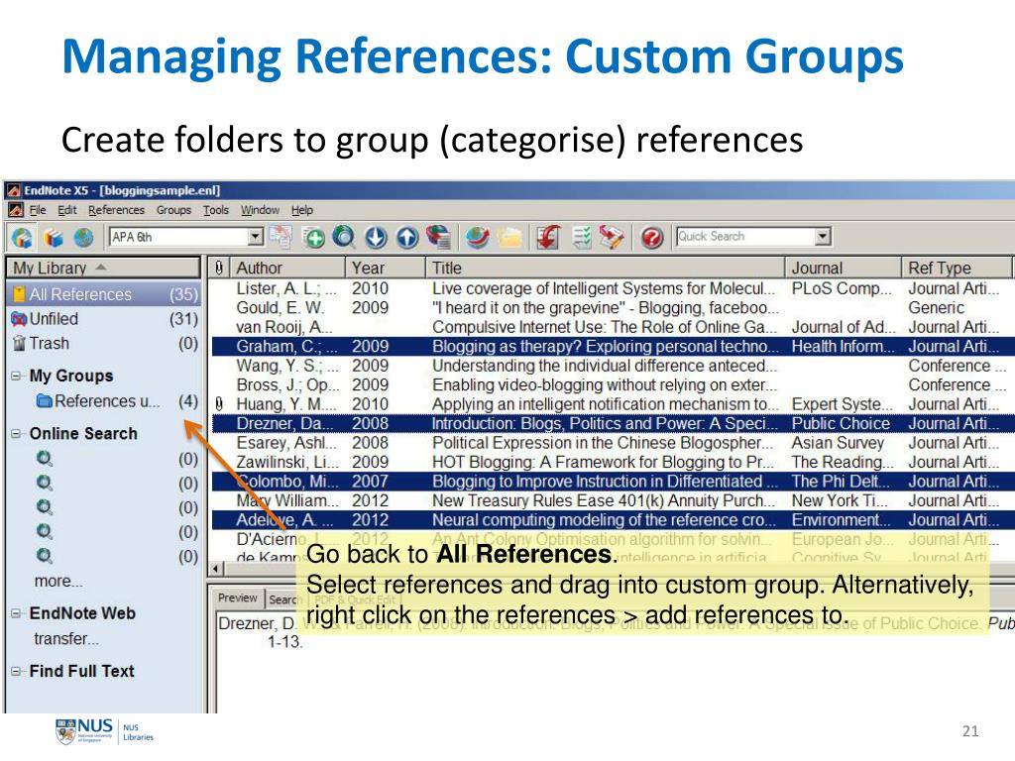Open Online Search magnifier toolbar icon
Screen dimensions: 1015x761
344,238
